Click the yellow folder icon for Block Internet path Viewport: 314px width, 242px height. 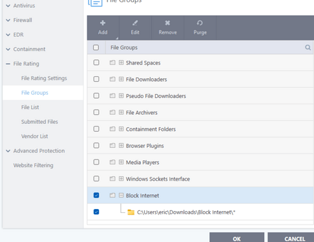[x=131, y=212]
